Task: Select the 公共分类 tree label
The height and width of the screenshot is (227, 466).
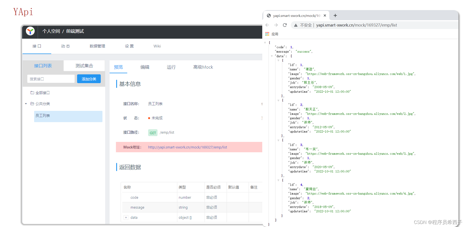Action: 43,104
